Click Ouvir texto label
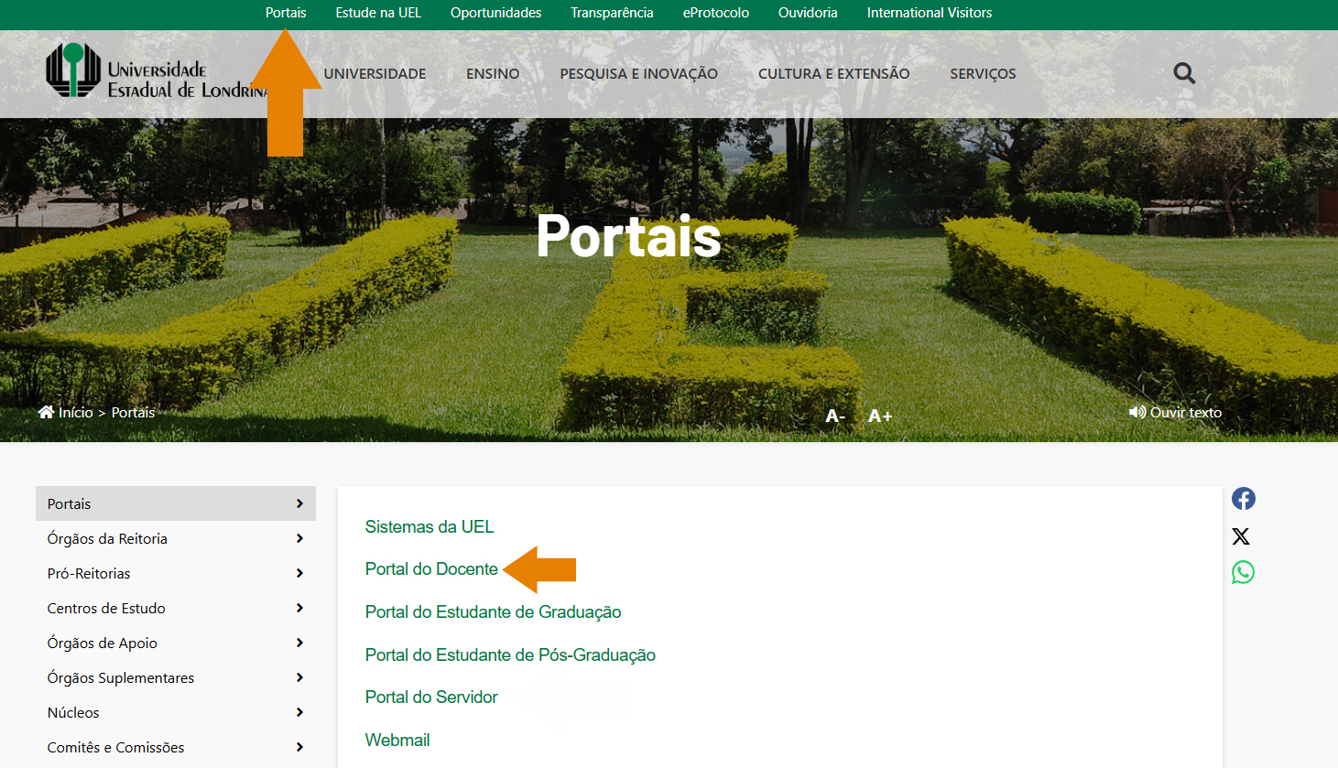Viewport: 1338px width, 768px height. pos(1186,413)
